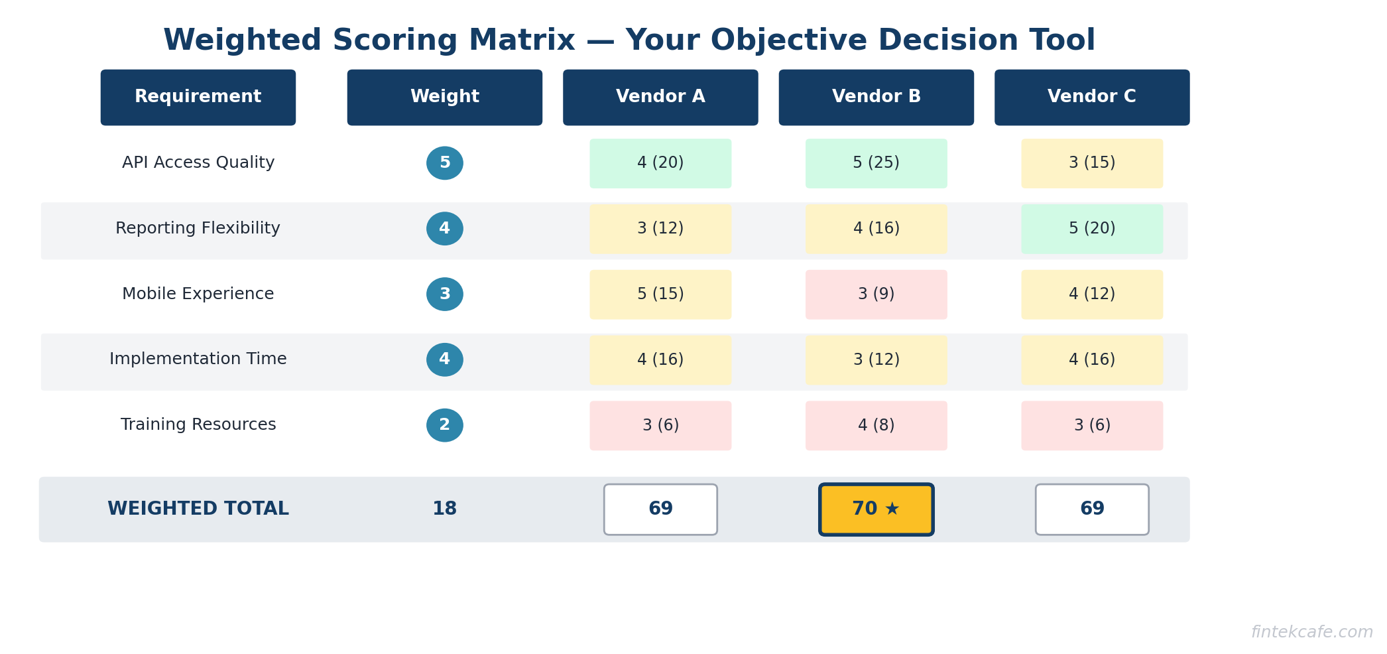Click the weight 3 circle badge
1387x654 pixels.
[445, 294]
